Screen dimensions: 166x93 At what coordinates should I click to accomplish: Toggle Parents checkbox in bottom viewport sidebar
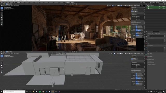click(137, 67)
